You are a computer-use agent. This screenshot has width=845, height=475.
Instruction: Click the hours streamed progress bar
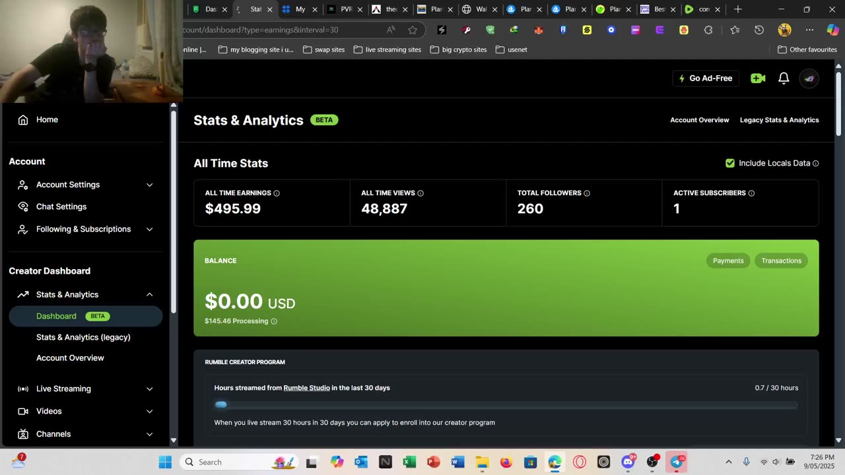pyautogui.click(x=506, y=404)
